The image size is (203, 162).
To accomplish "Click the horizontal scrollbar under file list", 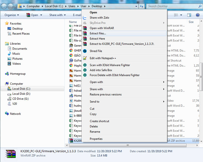I will (127, 146).
